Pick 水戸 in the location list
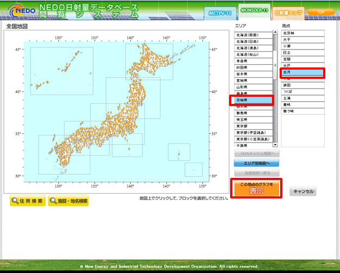This screenshot has width=340, height=273. coord(302,65)
